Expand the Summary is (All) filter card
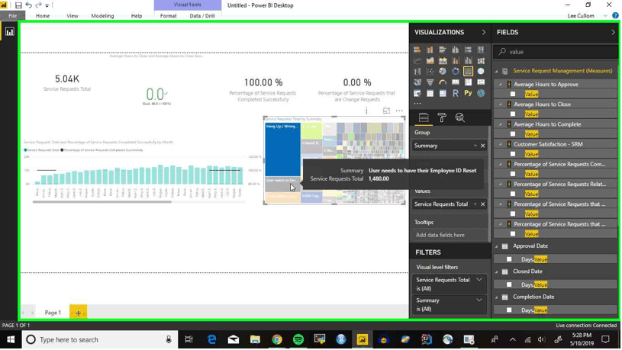This screenshot has height=350, width=622. pyautogui.click(x=479, y=300)
